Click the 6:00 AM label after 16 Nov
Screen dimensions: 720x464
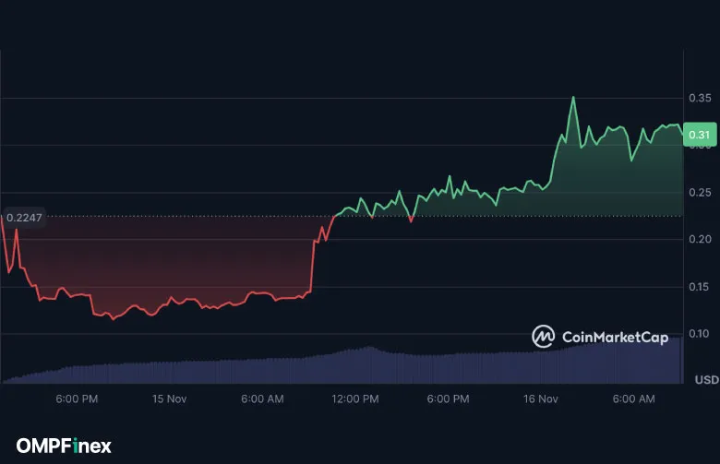tap(633, 399)
